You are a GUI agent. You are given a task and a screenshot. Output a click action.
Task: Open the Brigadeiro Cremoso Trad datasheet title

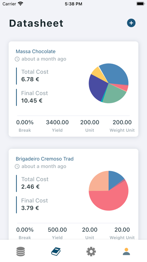click(45, 159)
